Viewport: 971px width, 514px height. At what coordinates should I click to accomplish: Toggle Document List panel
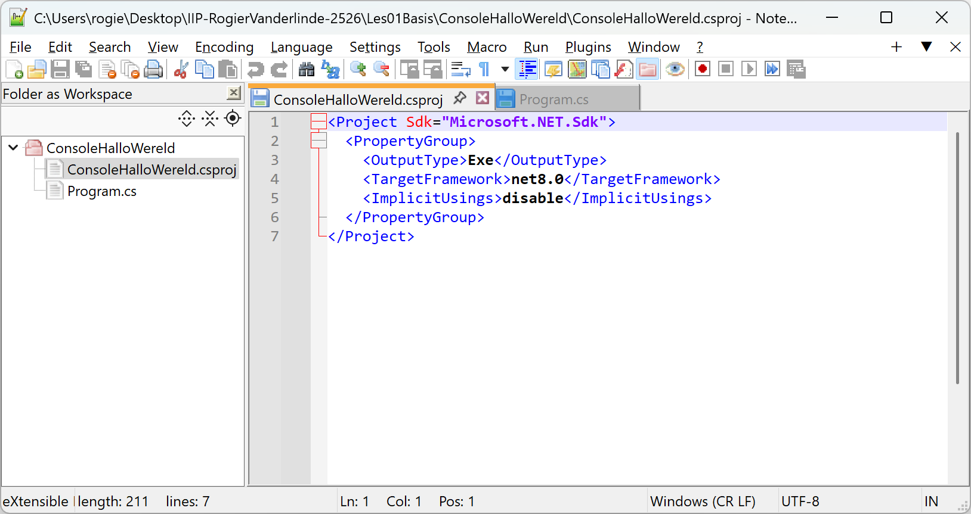(601, 70)
